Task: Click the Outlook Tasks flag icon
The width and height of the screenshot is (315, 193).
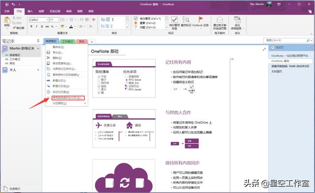Action: pyautogui.click(x=200, y=20)
